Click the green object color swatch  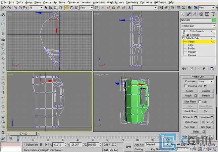214,20
